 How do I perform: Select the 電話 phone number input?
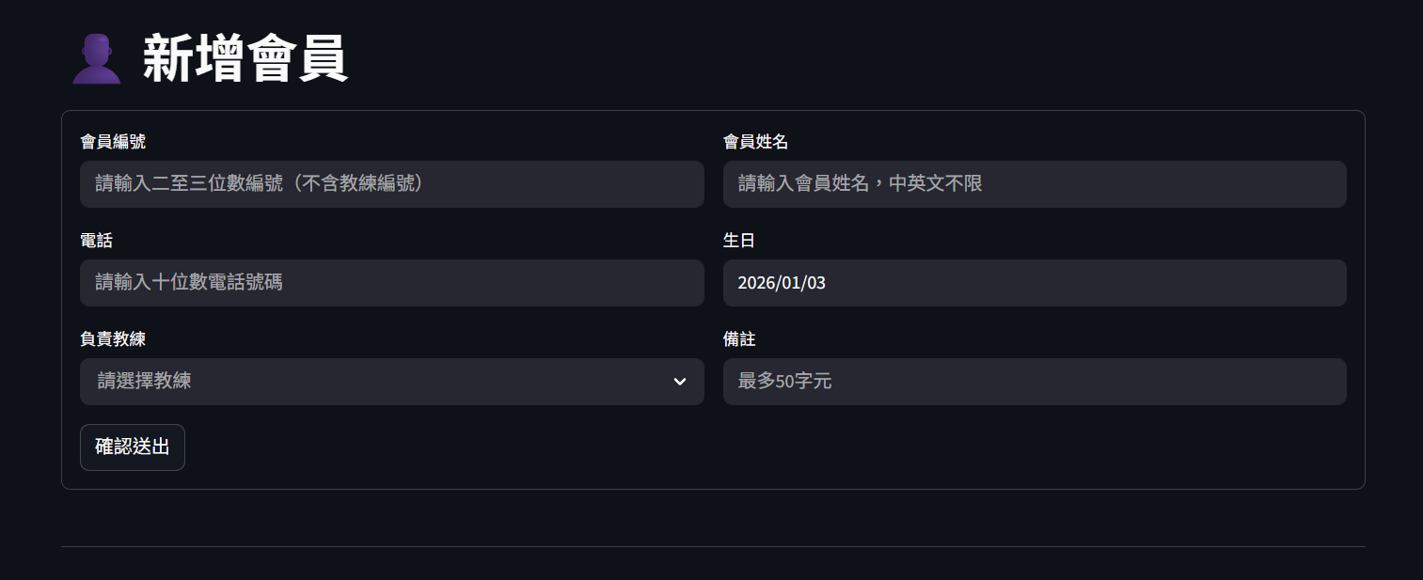coord(391,283)
